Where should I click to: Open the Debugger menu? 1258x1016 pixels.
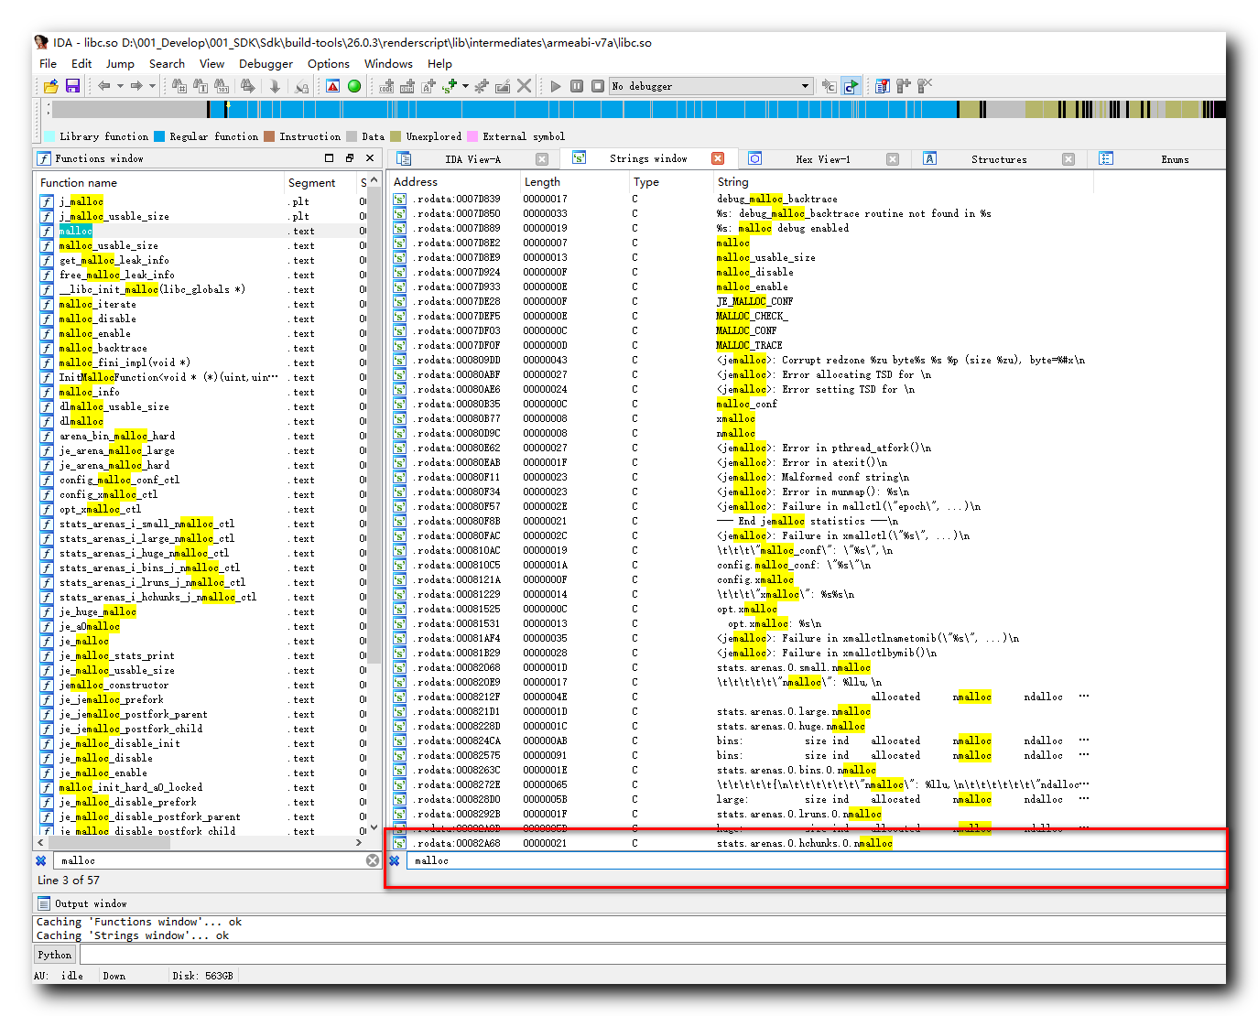coord(266,63)
